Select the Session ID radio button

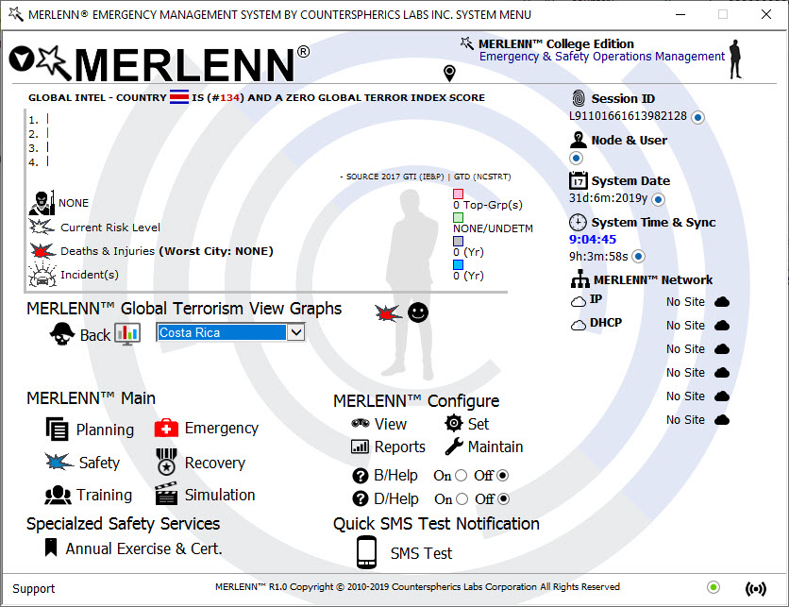click(697, 118)
